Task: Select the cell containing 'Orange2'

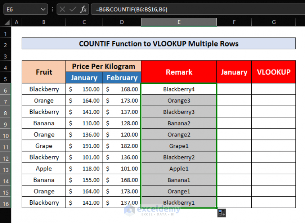Action: coord(179,134)
